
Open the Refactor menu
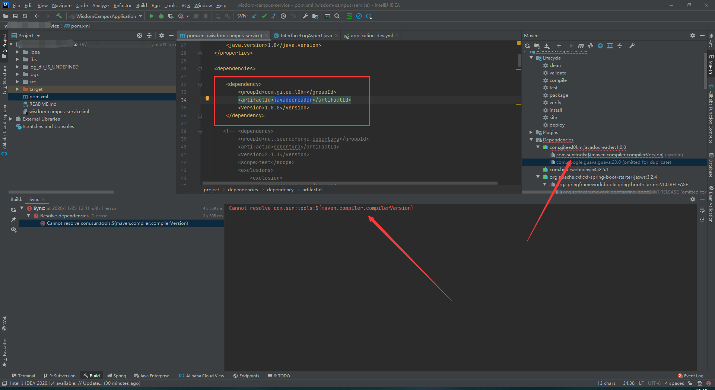click(123, 5)
